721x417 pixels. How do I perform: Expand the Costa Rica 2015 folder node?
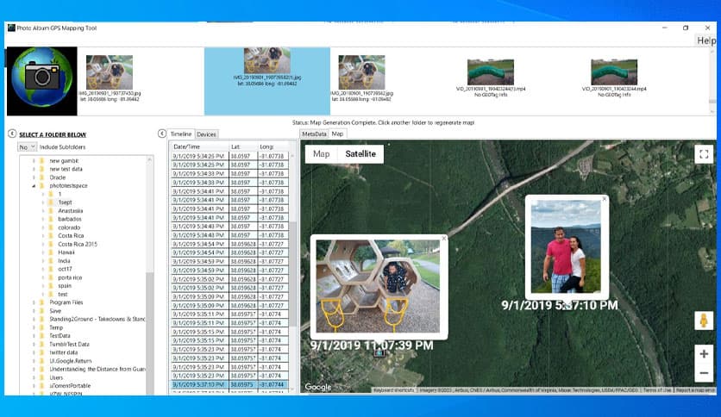tap(43, 244)
